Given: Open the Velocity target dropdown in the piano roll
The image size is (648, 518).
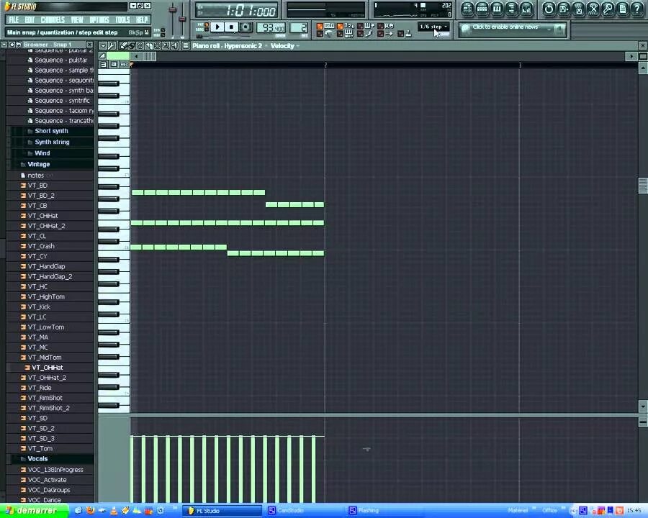Looking at the screenshot, I should 284,45.
